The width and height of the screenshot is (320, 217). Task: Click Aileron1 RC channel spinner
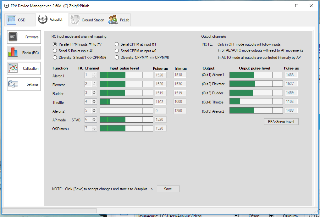click(x=91, y=75)
